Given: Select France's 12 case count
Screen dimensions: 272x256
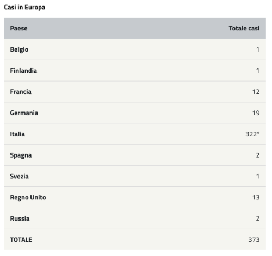Looking at the screenshot, I should pos(256,92).
